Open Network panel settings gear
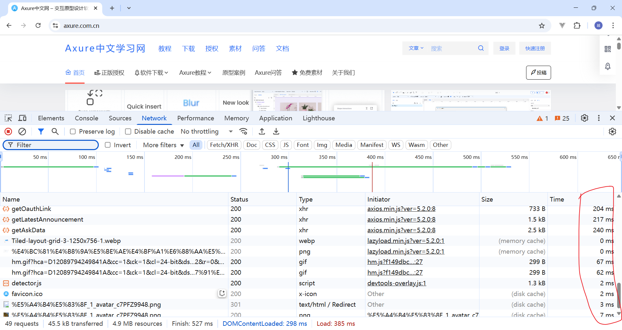Image resolution: width=622 pixels, height=330 pixels. pos(612,131)
